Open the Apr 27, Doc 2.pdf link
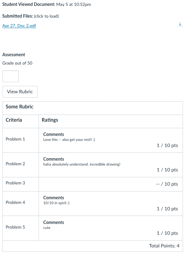Image resolution: width=186 pixels, height=257 pixels. (x=19, y=26)
